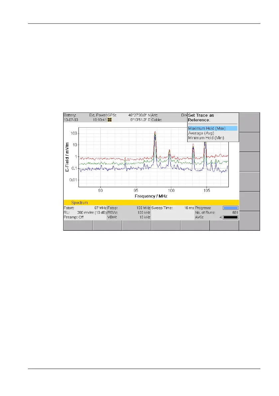Click the 0.01 tick on E-Field axis

point(73,180)
